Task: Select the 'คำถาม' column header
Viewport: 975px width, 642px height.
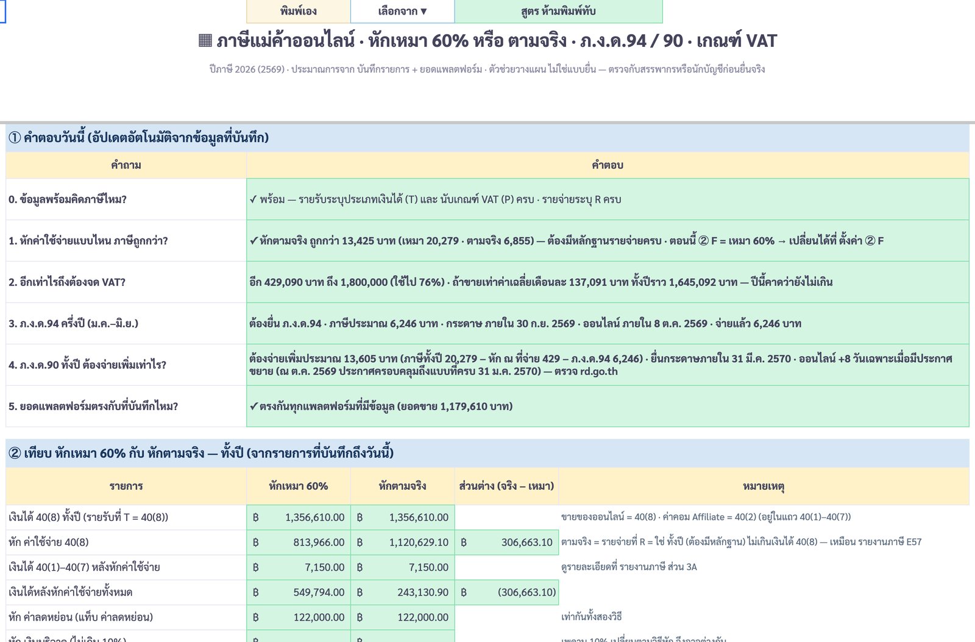Action: [x=126, y=165]
